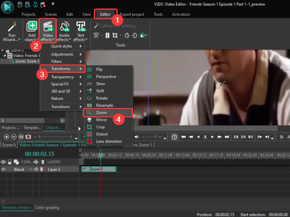Rotate 90 degrees clockwise tool icon
The height and width of the screenshot is (217, 290).
pyautogui.click(x=127, y=35)
